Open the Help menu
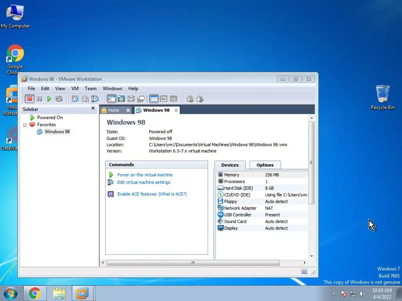The height and width of the screenshot is (301, 402). pyautogui.click(x=133, y=89)
